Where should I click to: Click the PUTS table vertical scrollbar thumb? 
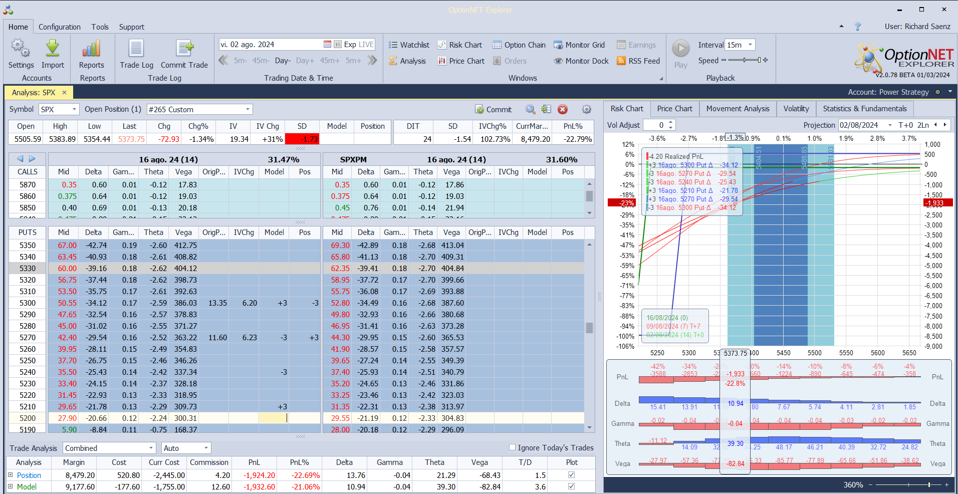(589, 328)
